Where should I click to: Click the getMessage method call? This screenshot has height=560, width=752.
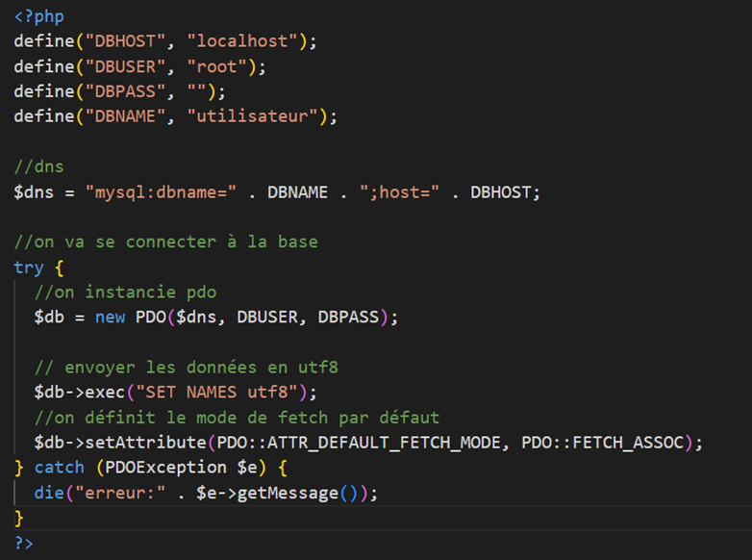(288, 493)
